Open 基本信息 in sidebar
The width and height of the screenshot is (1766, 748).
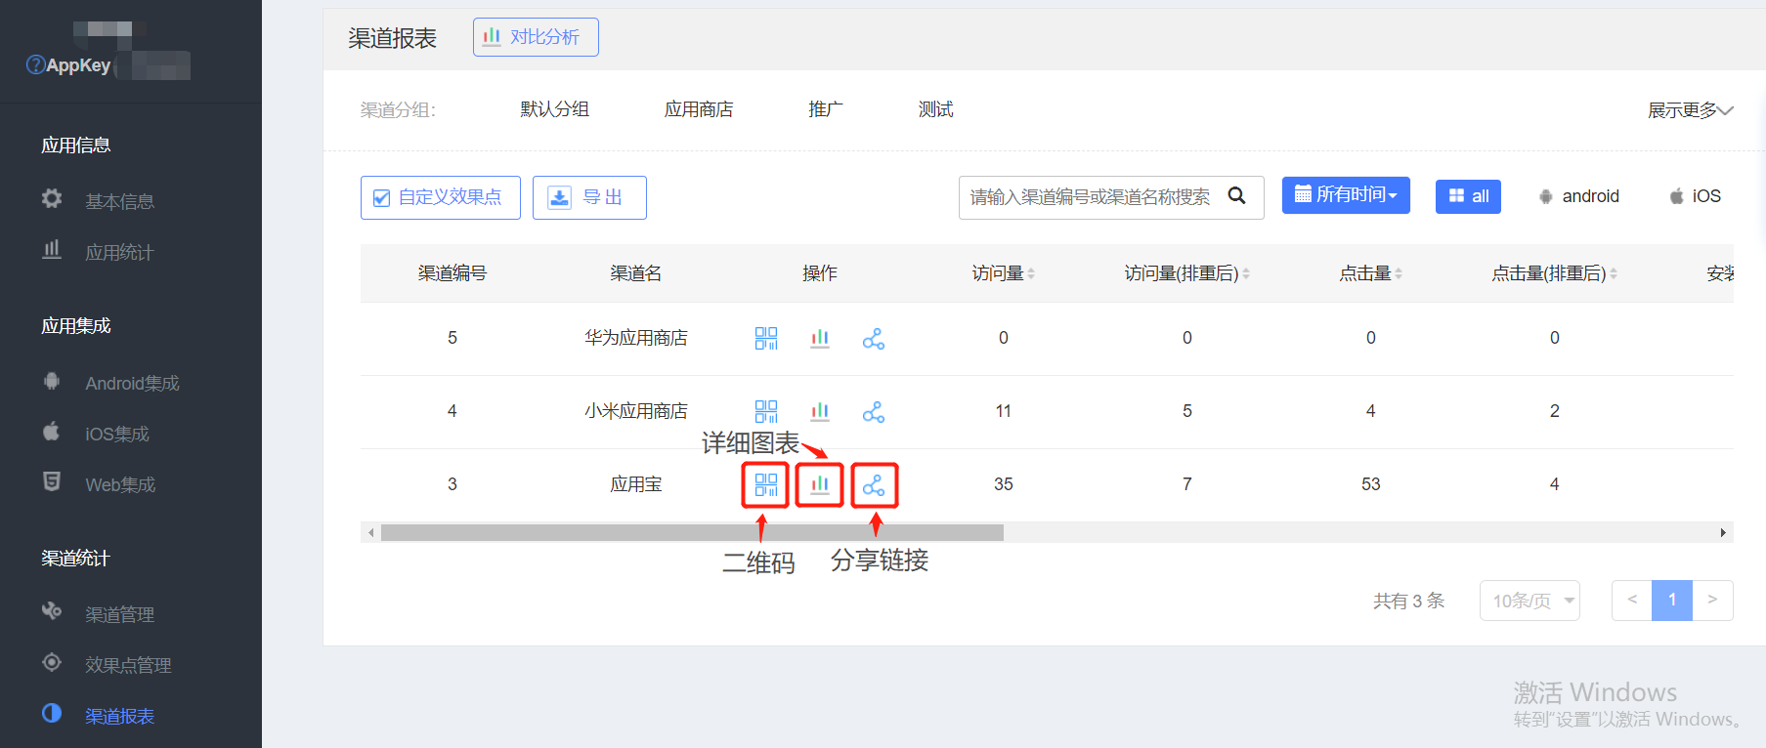point(119,201)
